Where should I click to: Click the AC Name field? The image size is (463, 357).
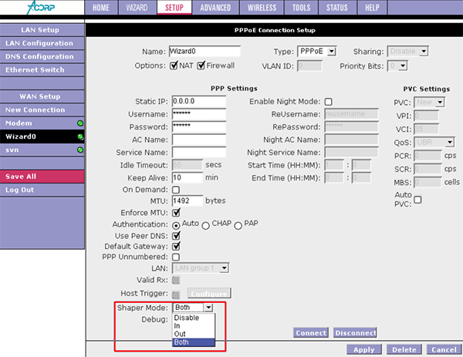click(199, 140)
